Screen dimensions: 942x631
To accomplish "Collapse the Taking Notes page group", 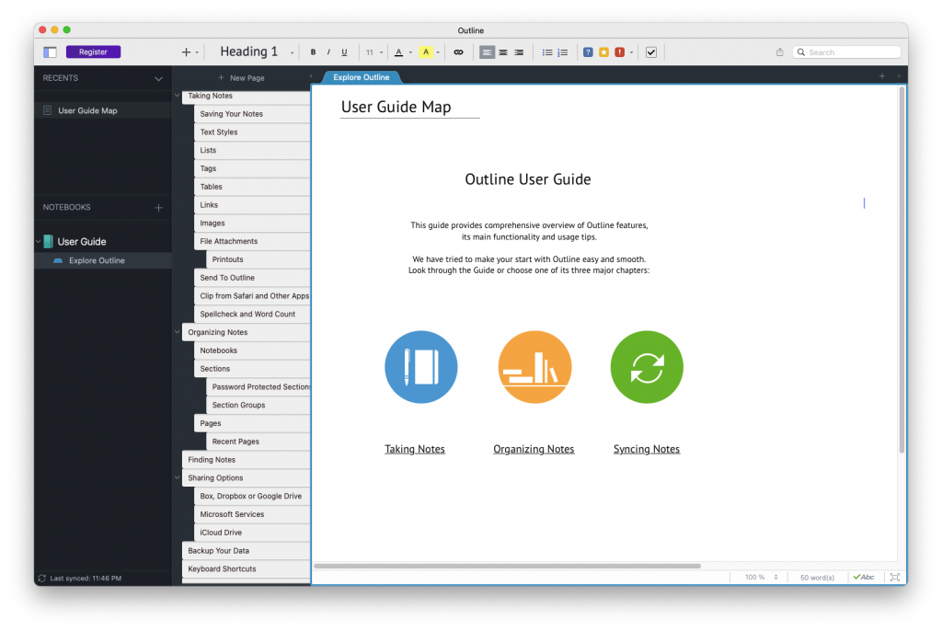I will pos(178,96).
